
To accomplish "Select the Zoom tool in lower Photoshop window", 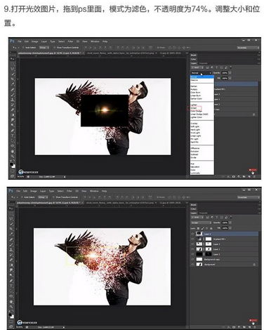I will click(x=11, y=307).
